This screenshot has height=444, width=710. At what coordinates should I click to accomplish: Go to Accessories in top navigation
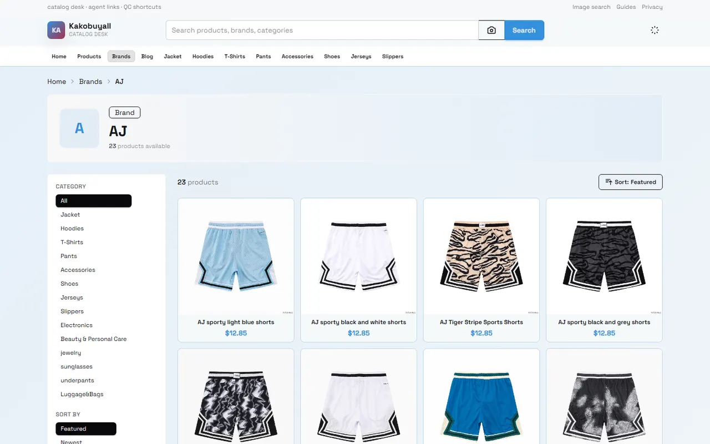(297, 57)
